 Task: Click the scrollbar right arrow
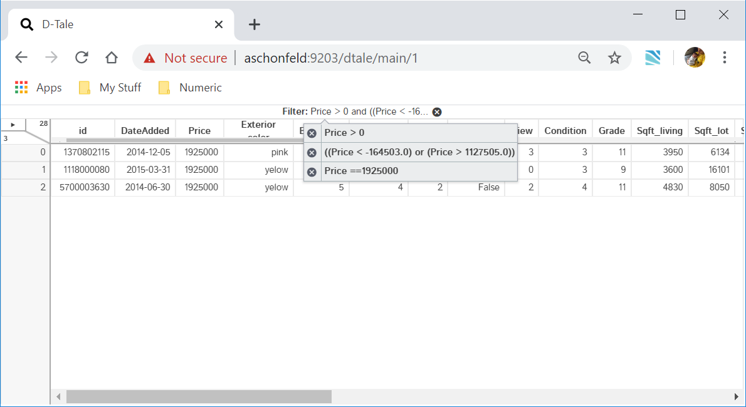tap(737, 396)
